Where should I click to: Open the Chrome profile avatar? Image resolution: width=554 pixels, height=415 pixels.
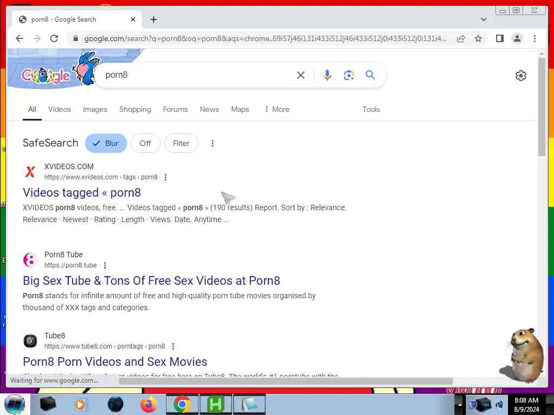[517, 38]
